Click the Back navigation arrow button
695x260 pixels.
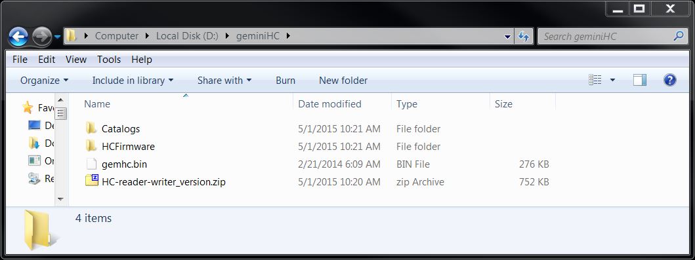click(18, 37)
